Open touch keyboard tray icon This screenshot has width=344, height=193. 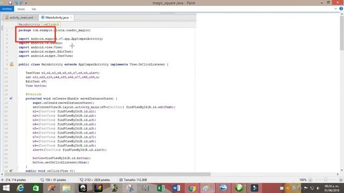(282, 188)
